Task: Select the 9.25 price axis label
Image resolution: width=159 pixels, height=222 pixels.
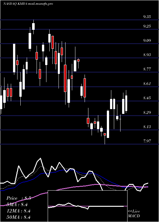Action: [147, 26]
